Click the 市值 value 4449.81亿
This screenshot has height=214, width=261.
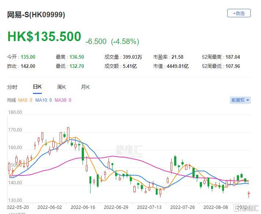(x=178, y=66)
